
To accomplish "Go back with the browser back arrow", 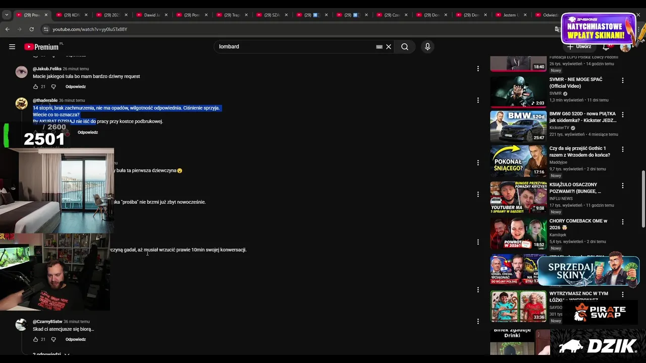I will (7, 29).
